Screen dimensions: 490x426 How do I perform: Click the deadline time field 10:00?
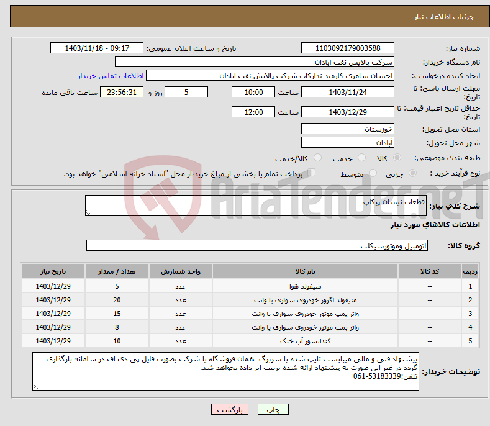pos(253,92)
